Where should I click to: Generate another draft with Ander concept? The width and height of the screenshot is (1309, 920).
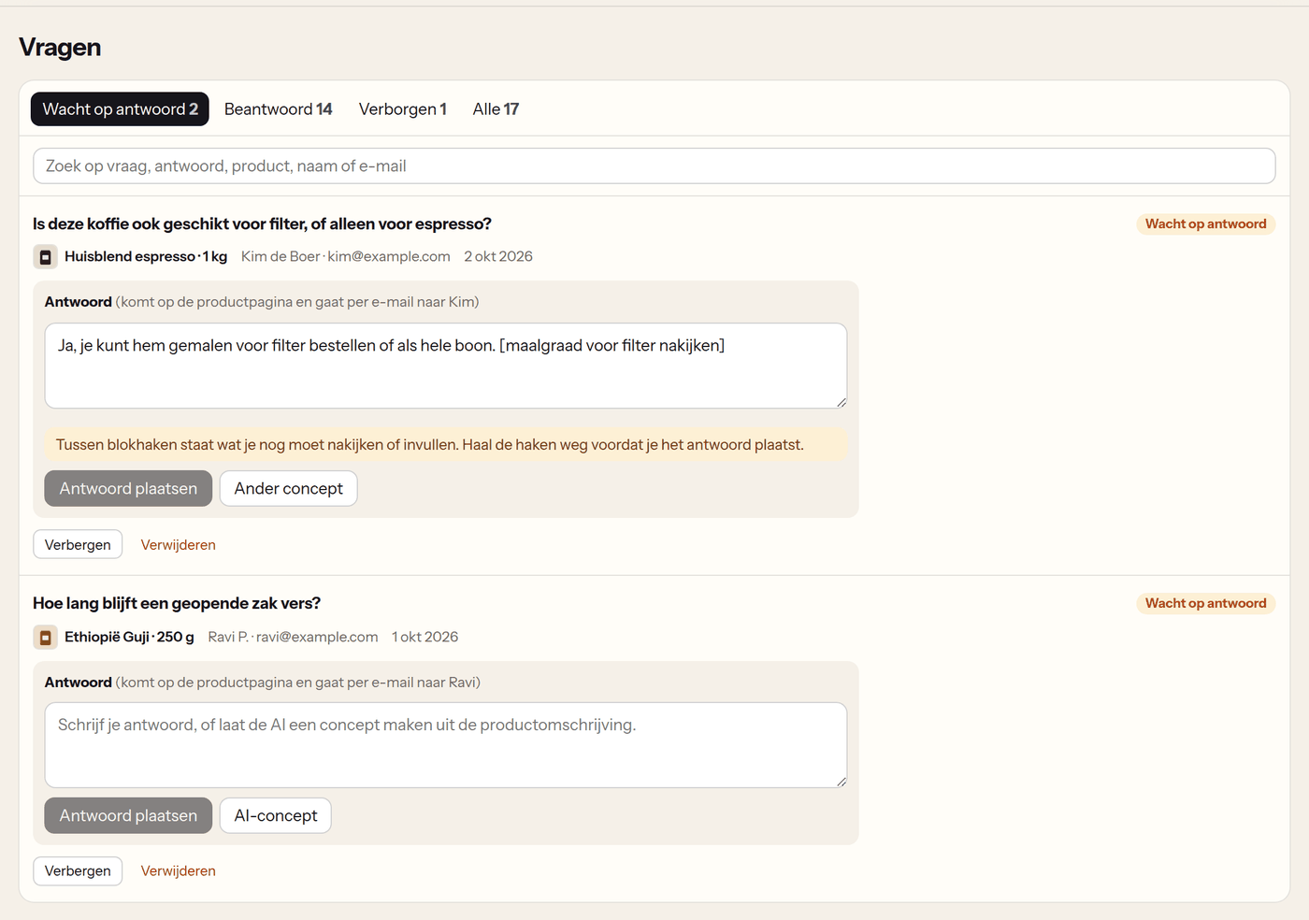click(288, 489)
